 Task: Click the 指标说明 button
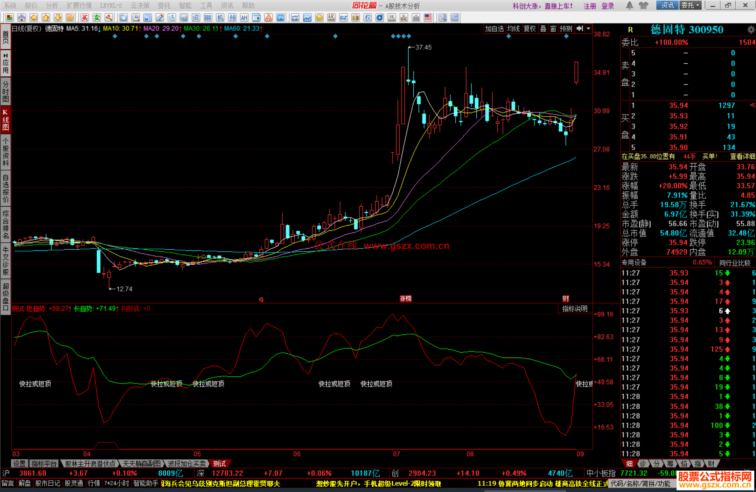(574, 309)
